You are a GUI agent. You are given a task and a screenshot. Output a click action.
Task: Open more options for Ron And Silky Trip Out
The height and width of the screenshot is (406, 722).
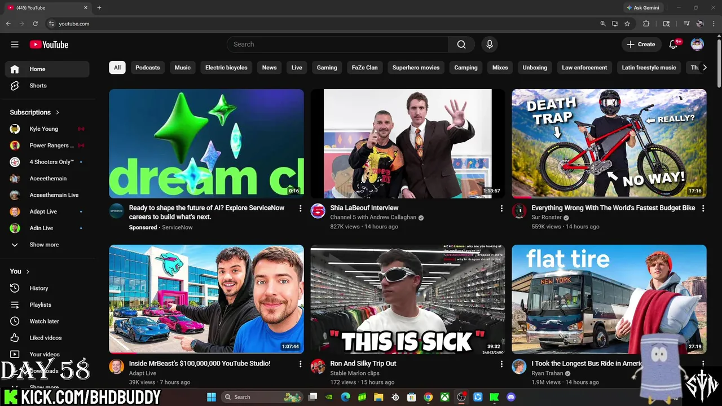(501, 364)
